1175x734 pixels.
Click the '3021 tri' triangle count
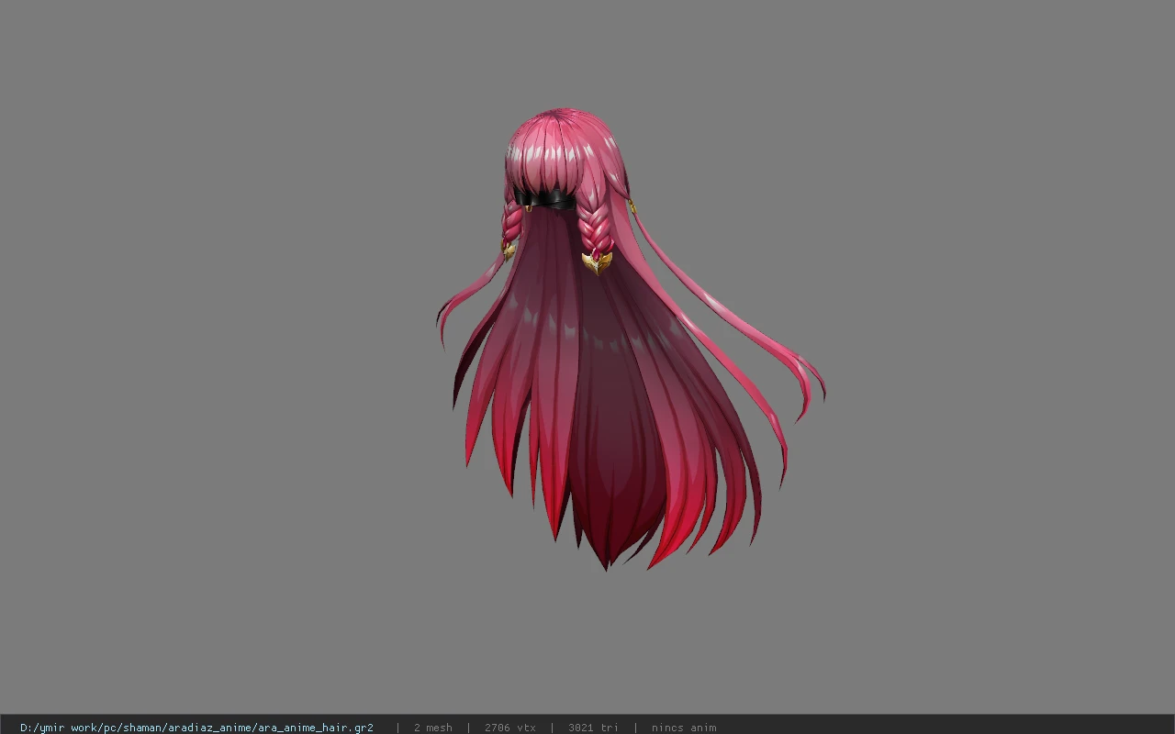pos(593,728)
